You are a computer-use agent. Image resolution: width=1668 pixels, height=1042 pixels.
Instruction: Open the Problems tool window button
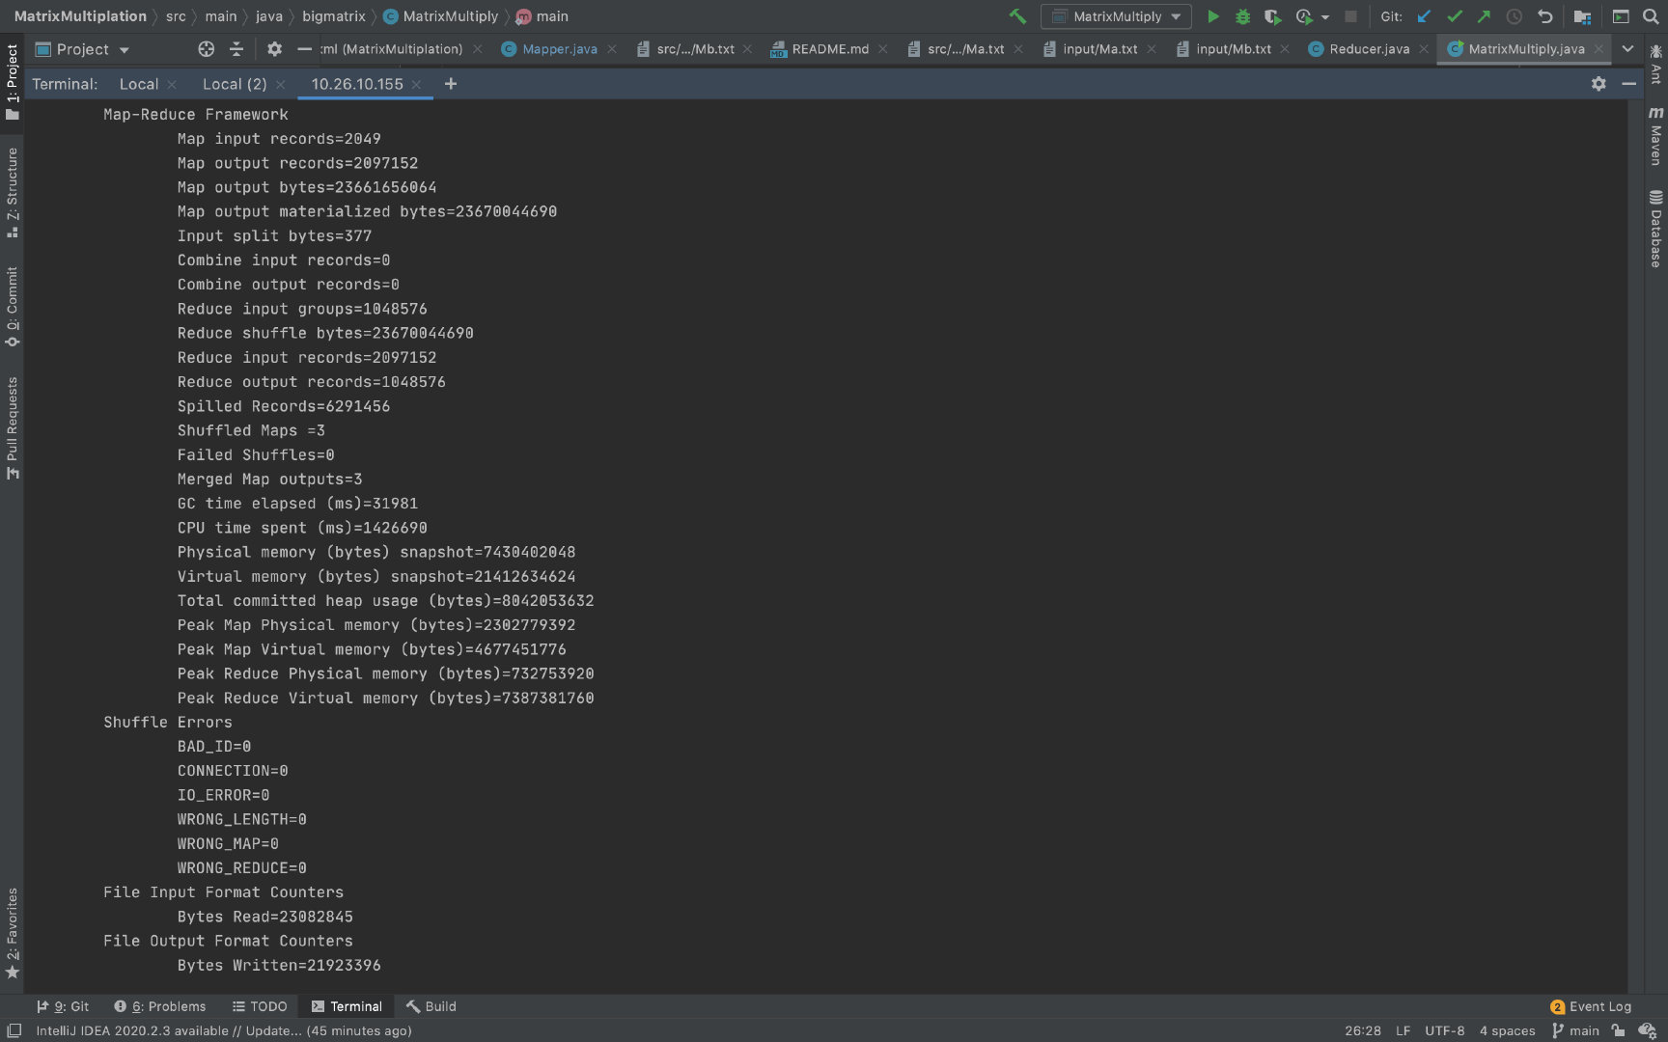(159, 1006)
